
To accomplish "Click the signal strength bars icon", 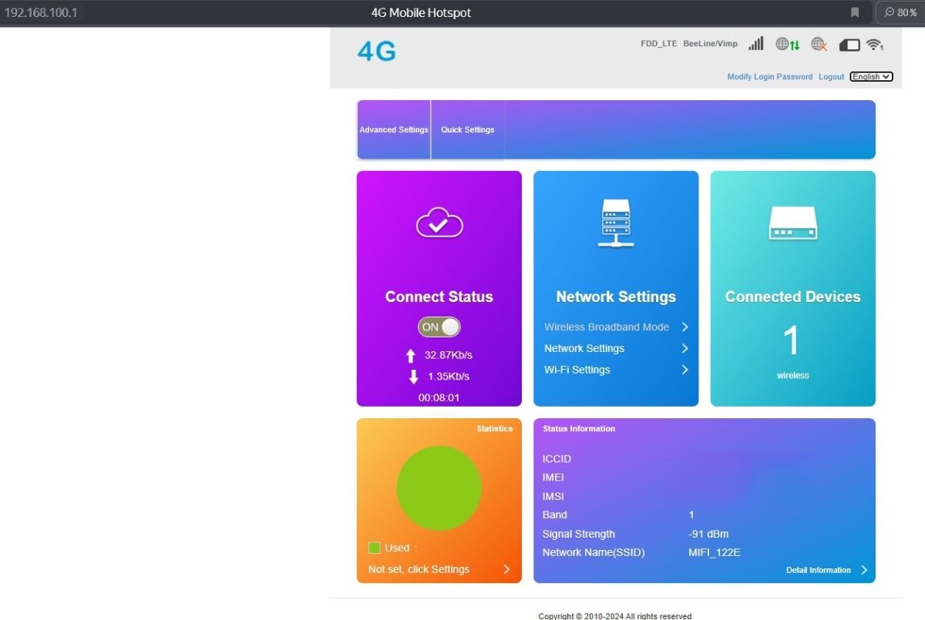I will [x=755, y=44].
